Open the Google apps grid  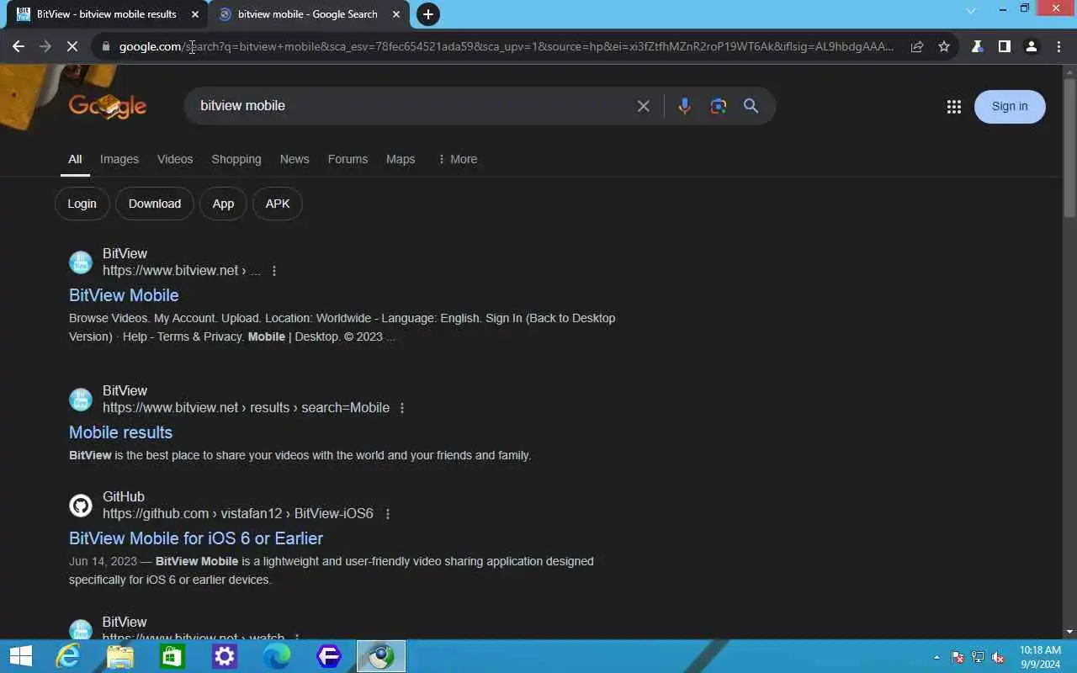pos(953,107)
